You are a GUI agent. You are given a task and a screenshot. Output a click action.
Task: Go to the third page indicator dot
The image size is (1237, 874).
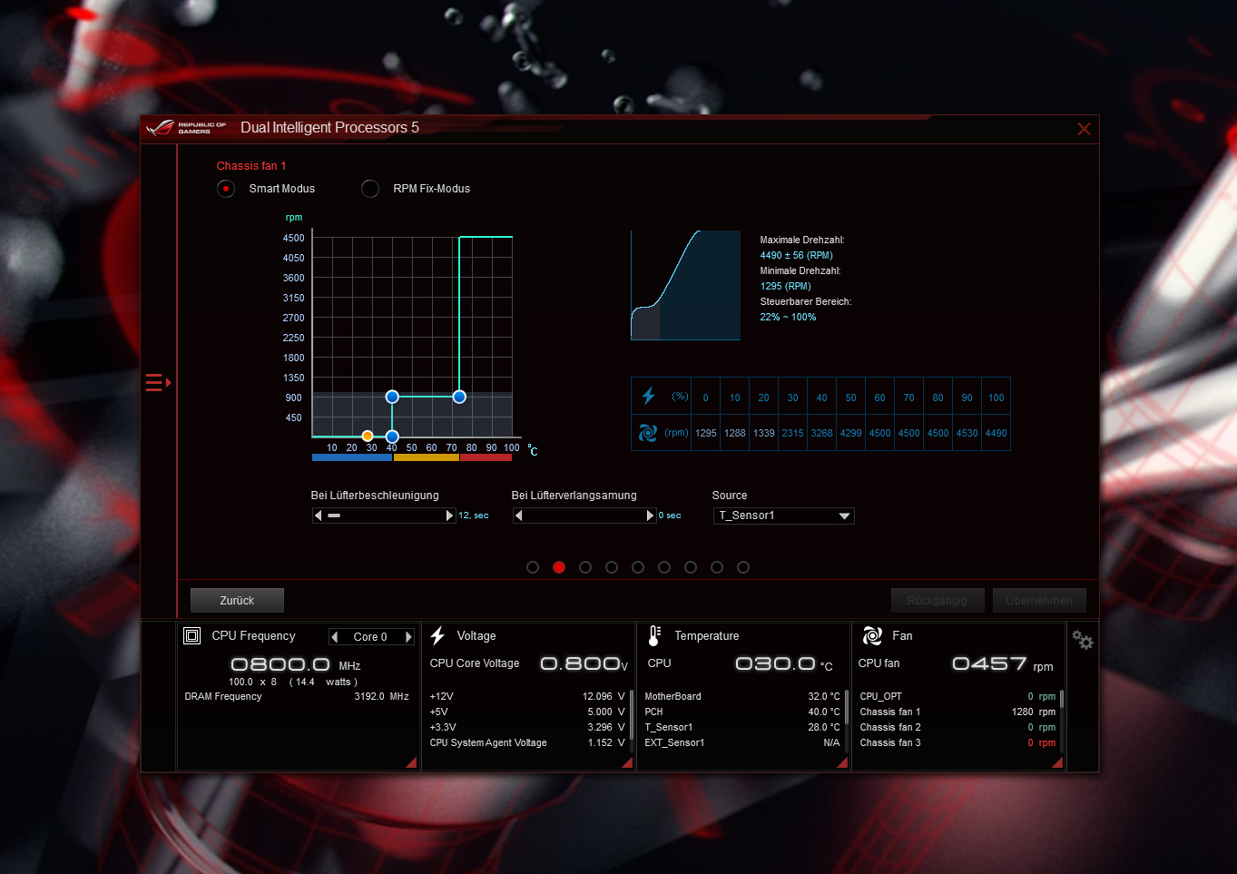click(x=585, y=567)
